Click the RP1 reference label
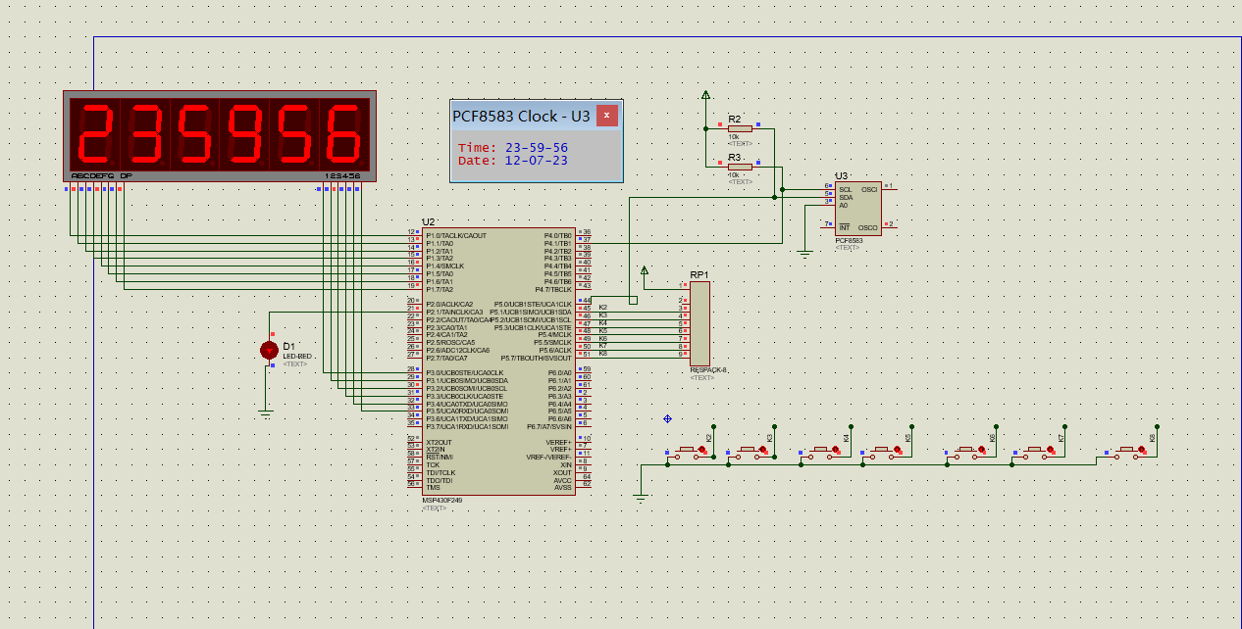 [699, 275]
